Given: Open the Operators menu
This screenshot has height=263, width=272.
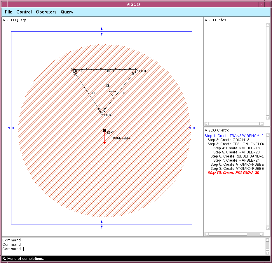Looking at the screenshot, I should click(x=46, y=12).
